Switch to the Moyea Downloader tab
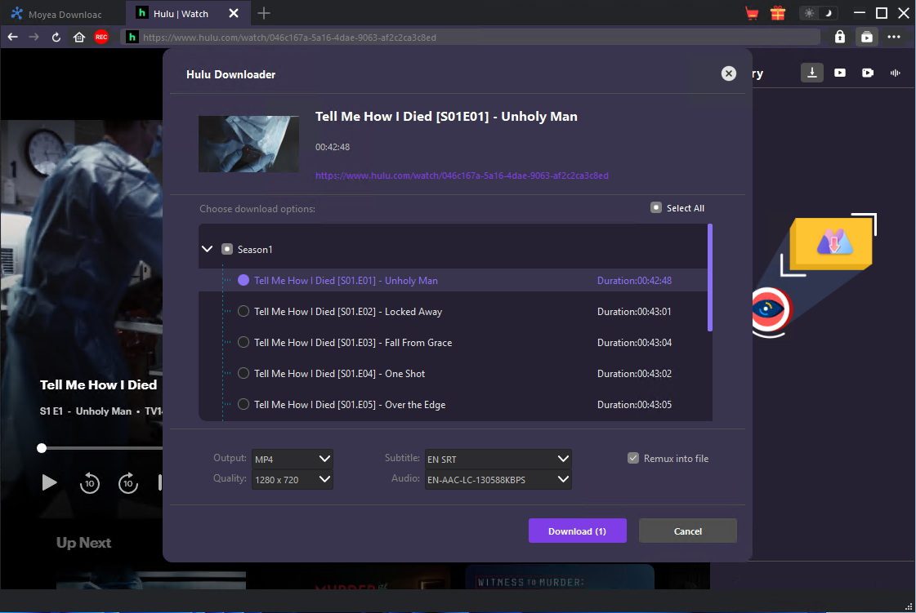 [63, 13]
